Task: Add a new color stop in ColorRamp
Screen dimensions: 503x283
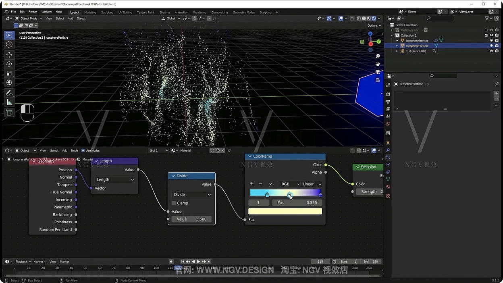Action: (x=252, y=184)
